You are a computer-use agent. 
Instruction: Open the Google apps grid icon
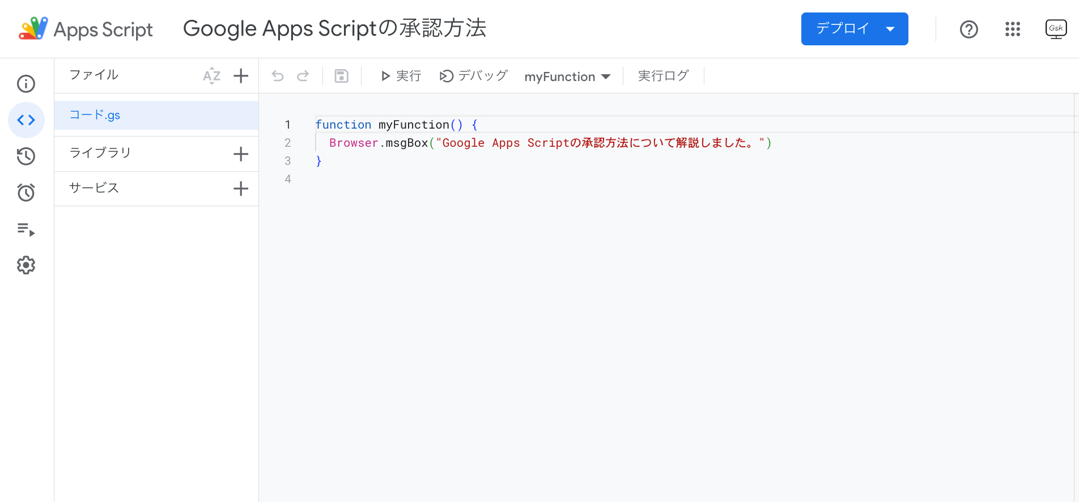pos(1013,29)
